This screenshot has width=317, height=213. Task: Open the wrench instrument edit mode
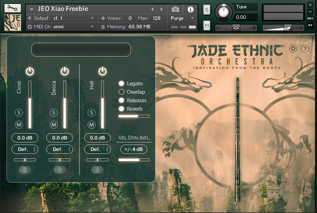click(x=12, y=8)
